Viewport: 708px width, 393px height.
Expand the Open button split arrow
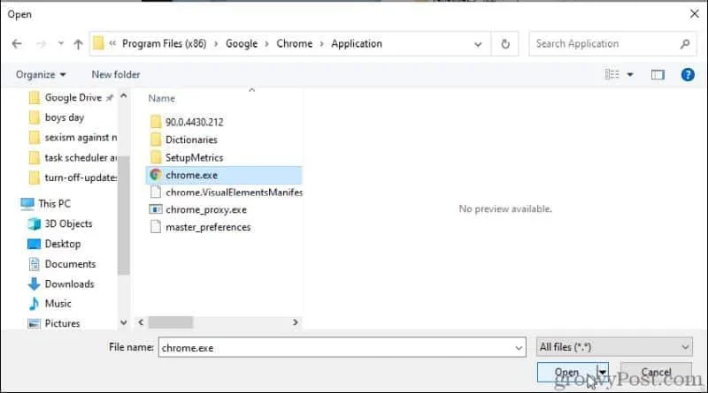(603, 373)
